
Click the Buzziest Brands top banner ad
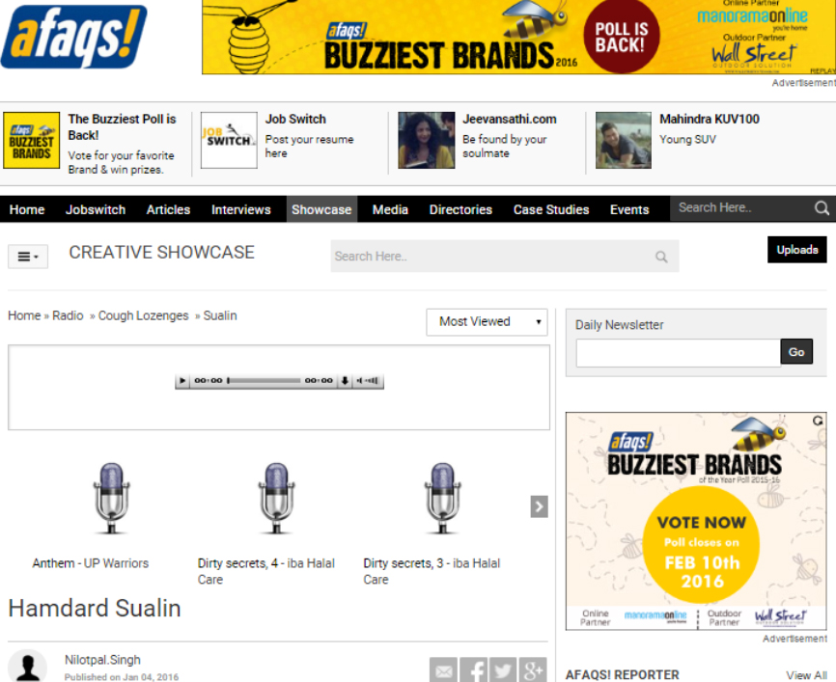click(x=518, y=38)
